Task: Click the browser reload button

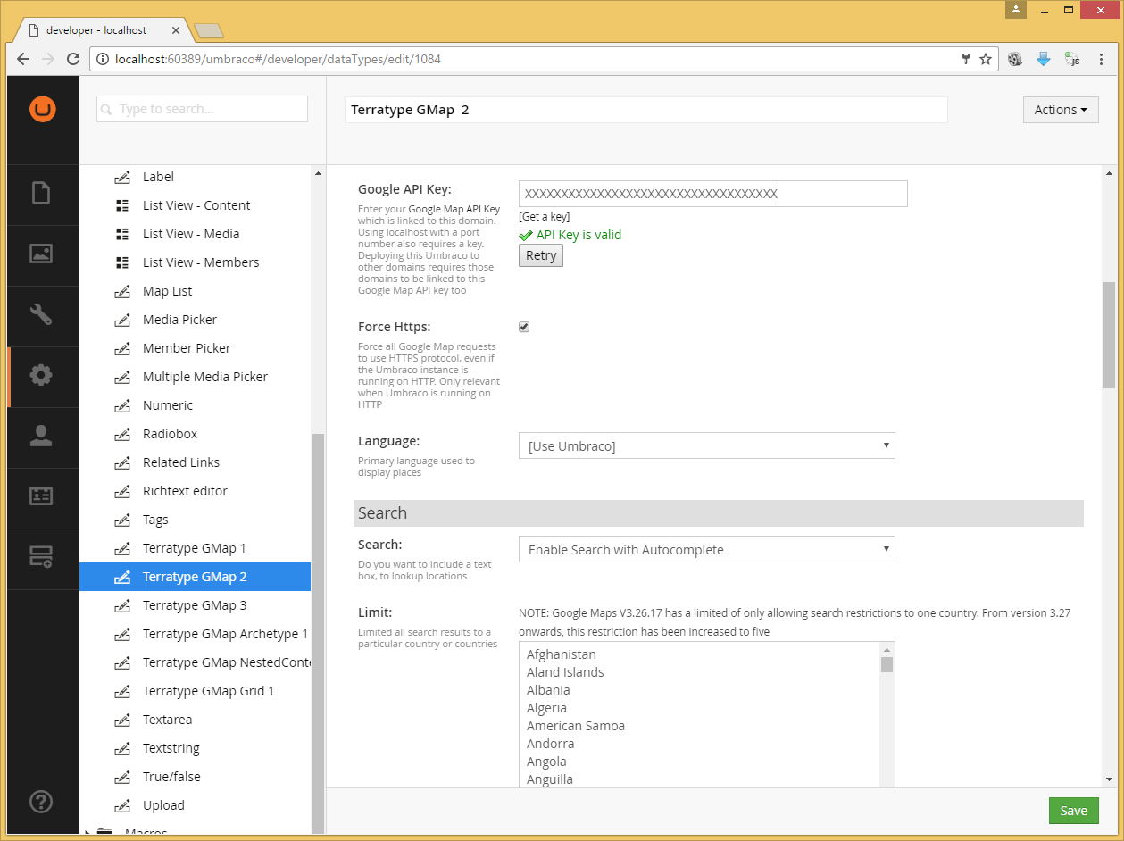Action: click(x=74, y=60)
